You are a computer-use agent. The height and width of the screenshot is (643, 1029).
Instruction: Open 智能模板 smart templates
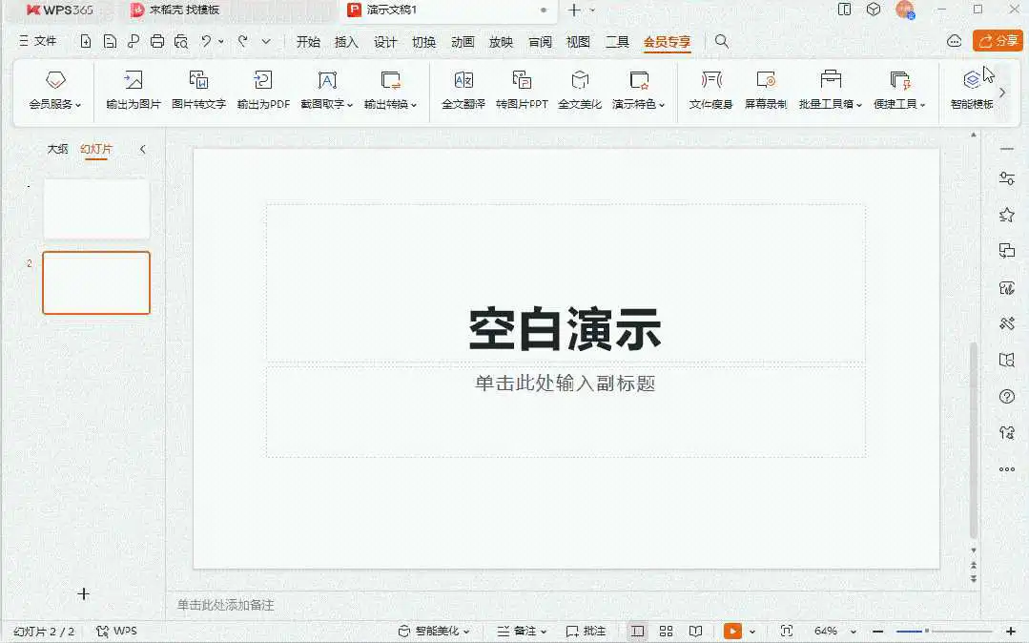972,90
